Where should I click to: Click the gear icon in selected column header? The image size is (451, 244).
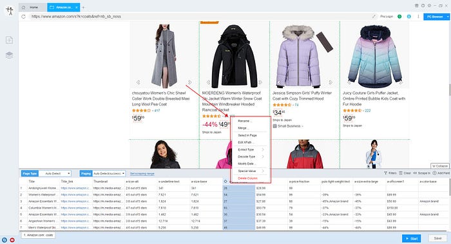point(225,182)
